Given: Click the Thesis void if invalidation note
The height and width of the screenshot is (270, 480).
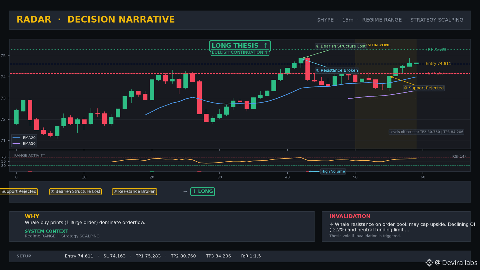Looking at the screenshot, I should (365, 236).
